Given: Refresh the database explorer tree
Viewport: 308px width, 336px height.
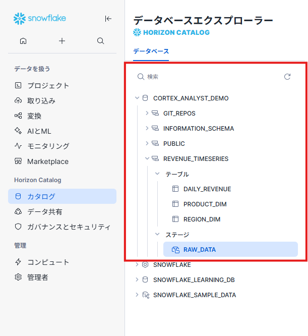Looking at the screenshot, I should (x=287, y=77).
